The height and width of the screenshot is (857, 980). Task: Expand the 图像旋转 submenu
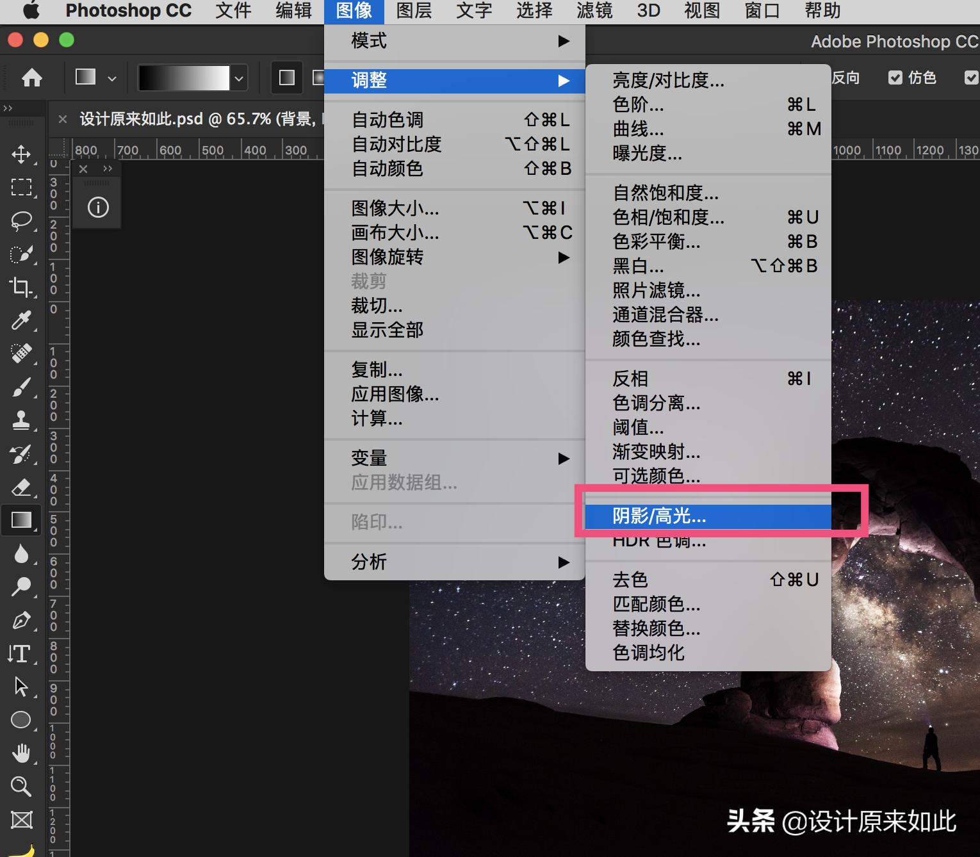(387, 257)
